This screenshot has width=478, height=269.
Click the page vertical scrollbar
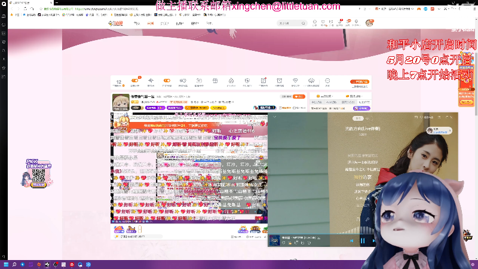coord(476,84)
